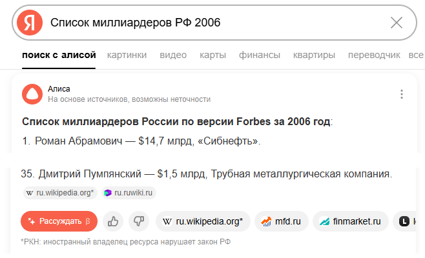Open the three-dot menu of Alisa answer

click(402, 94)
